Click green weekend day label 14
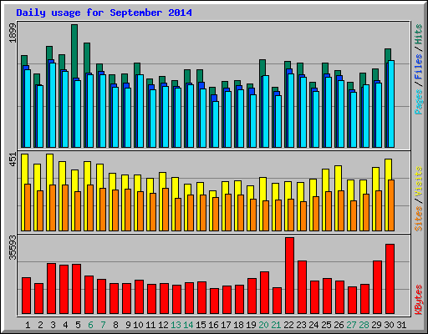The image size is (428, 334). (x=188, y=325)
